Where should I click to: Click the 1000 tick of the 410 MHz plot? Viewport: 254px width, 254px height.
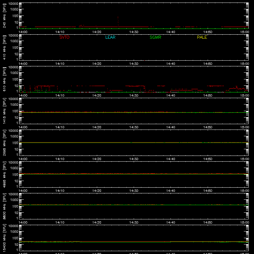tap(14, 41)
